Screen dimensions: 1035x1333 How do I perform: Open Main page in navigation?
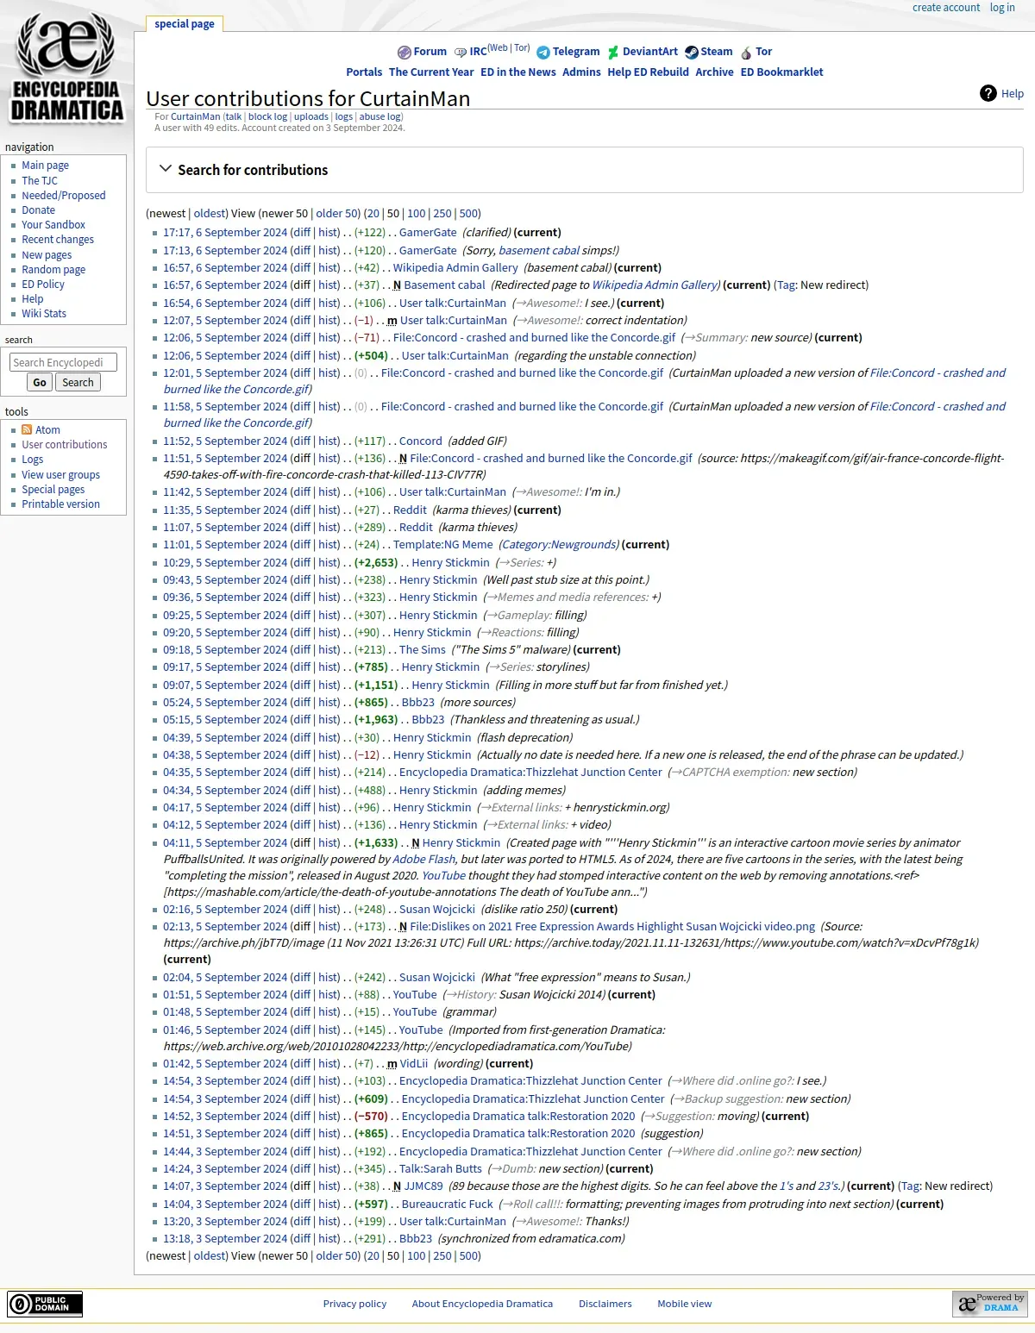tap(45, 166)
